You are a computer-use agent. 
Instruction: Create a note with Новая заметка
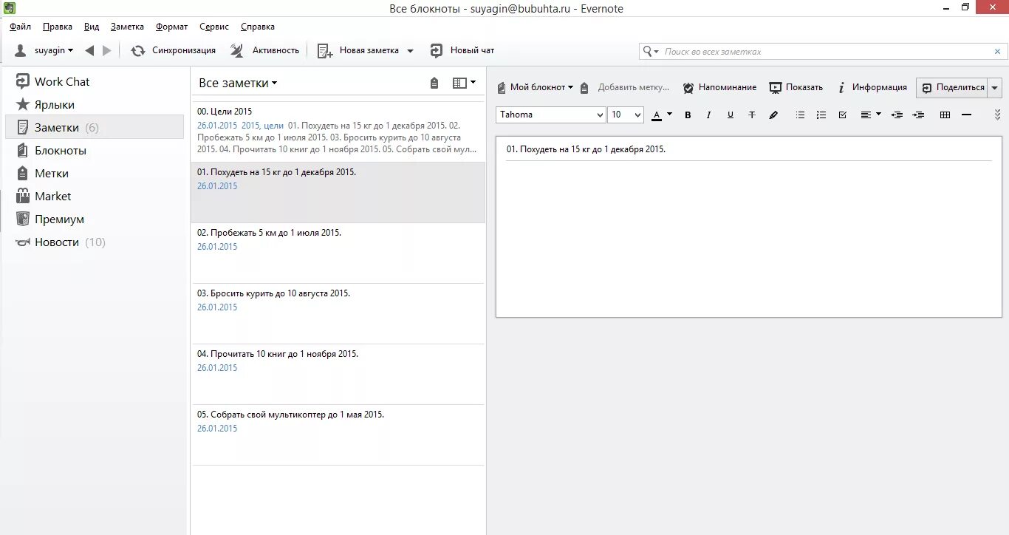coord(358,50)
